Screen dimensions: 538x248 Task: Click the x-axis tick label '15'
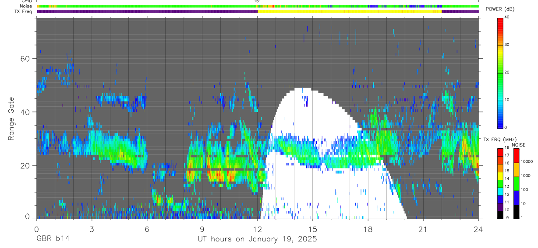point(312,229)
